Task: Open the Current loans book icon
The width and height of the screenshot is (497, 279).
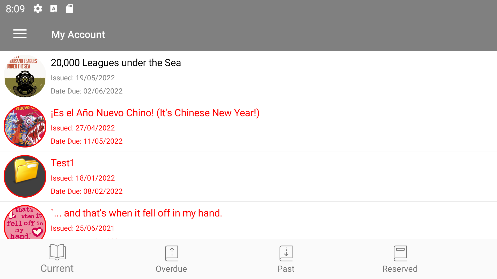Action: coord(57,253)
